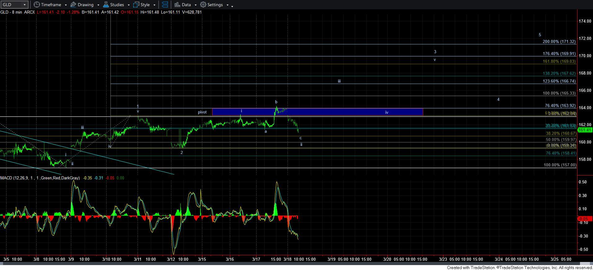The image size is (593, 270).
Task: Open the Data dropdown arrow
Action: 195,5
